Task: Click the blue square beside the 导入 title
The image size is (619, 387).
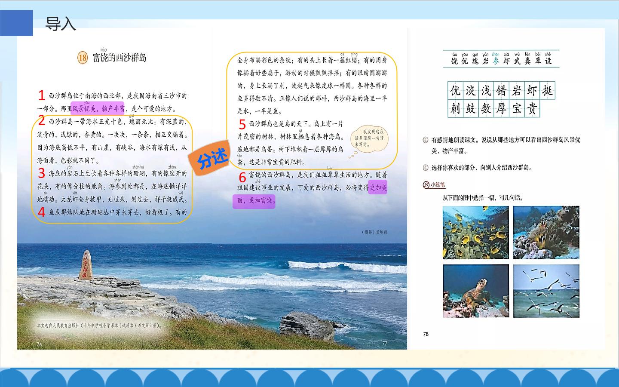Action: pos(16,23)
